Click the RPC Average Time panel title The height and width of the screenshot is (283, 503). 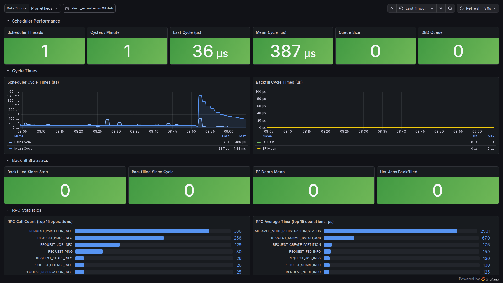pos(295,222)
